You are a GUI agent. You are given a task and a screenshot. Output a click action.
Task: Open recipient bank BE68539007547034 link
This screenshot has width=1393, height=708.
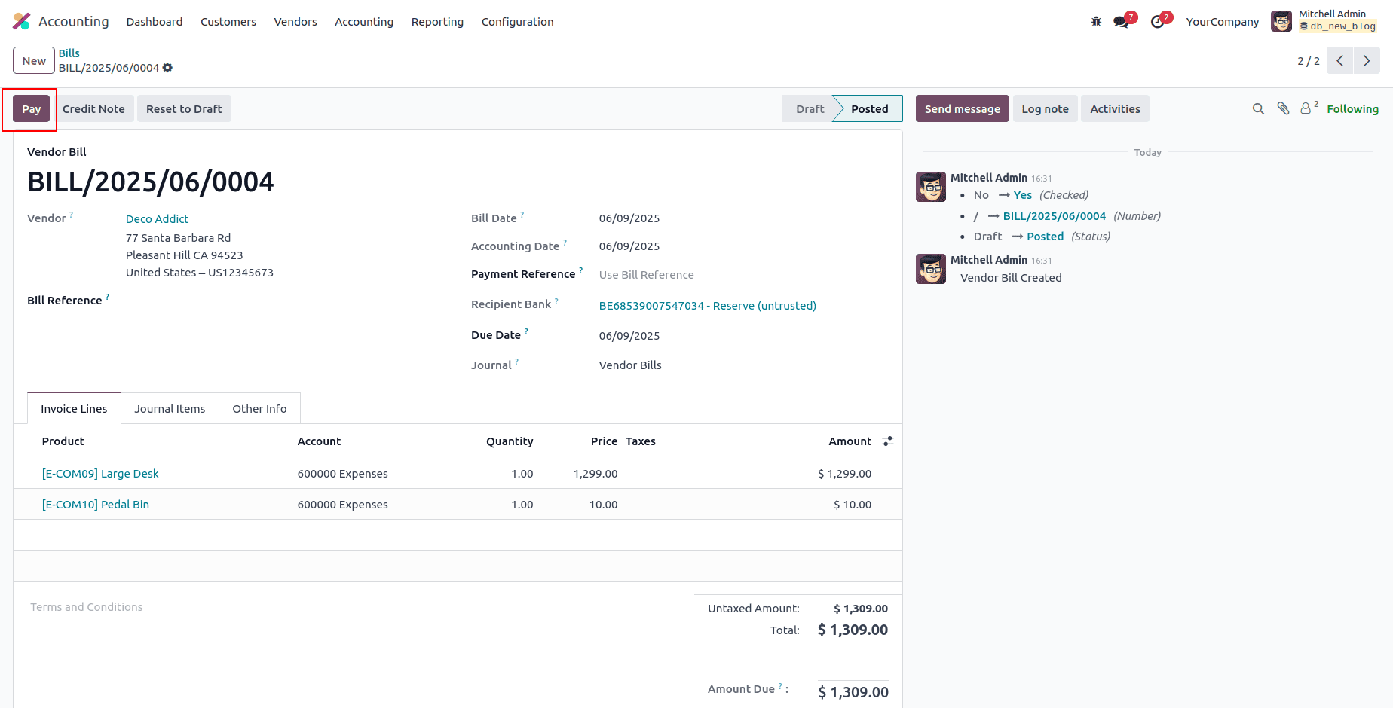[x=707, y=305]
